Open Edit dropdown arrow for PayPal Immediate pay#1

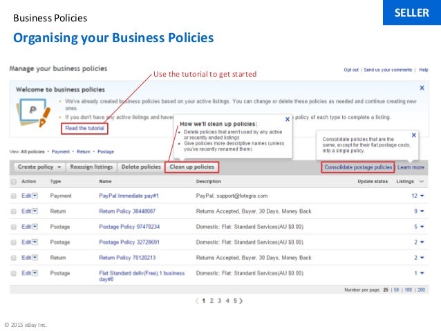click(x=35, y=196)
